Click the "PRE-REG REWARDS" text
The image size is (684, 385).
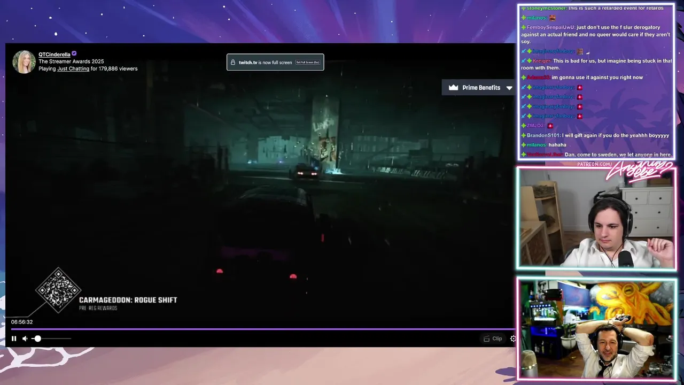98,308
